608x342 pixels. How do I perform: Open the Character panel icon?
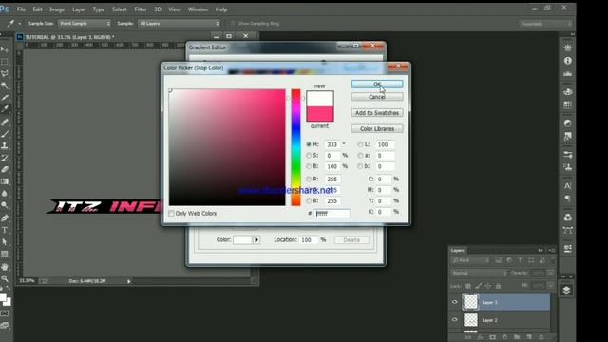point(568,186)
